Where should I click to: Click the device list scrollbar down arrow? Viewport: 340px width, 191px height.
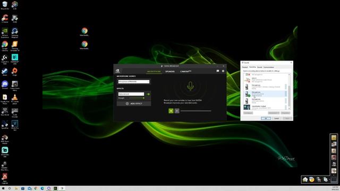[289, 108]
